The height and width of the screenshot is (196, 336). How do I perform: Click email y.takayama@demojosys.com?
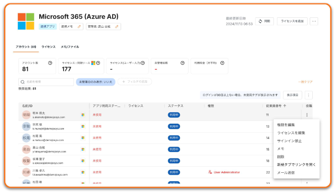[x=49, y=151]
